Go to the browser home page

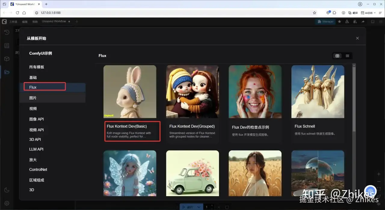[24, 13]
